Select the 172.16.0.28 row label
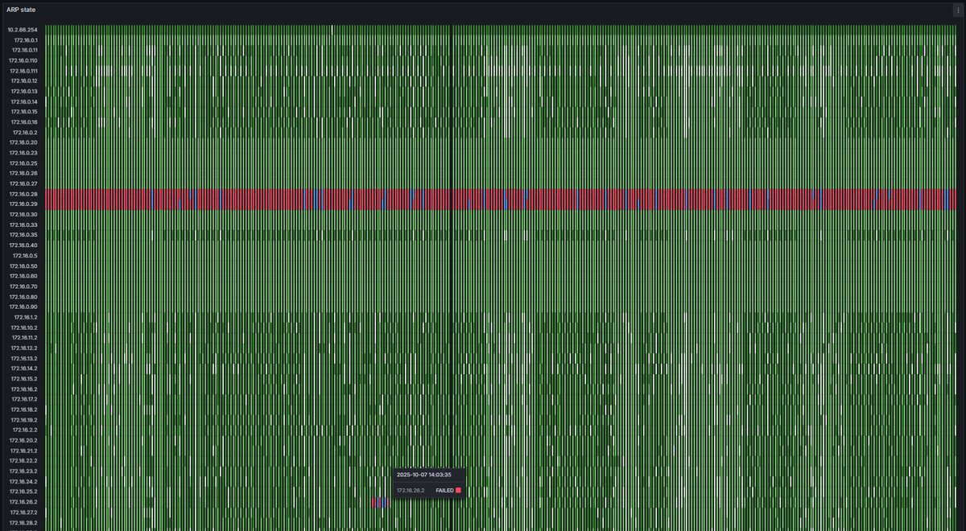The width and height of the screenshot is (966, 531). tap(23, 194)
